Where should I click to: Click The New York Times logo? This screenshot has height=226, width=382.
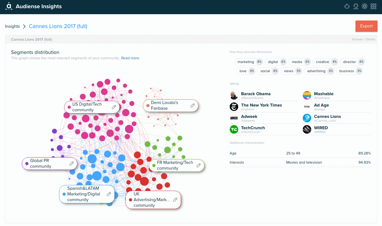click(234, 107)
